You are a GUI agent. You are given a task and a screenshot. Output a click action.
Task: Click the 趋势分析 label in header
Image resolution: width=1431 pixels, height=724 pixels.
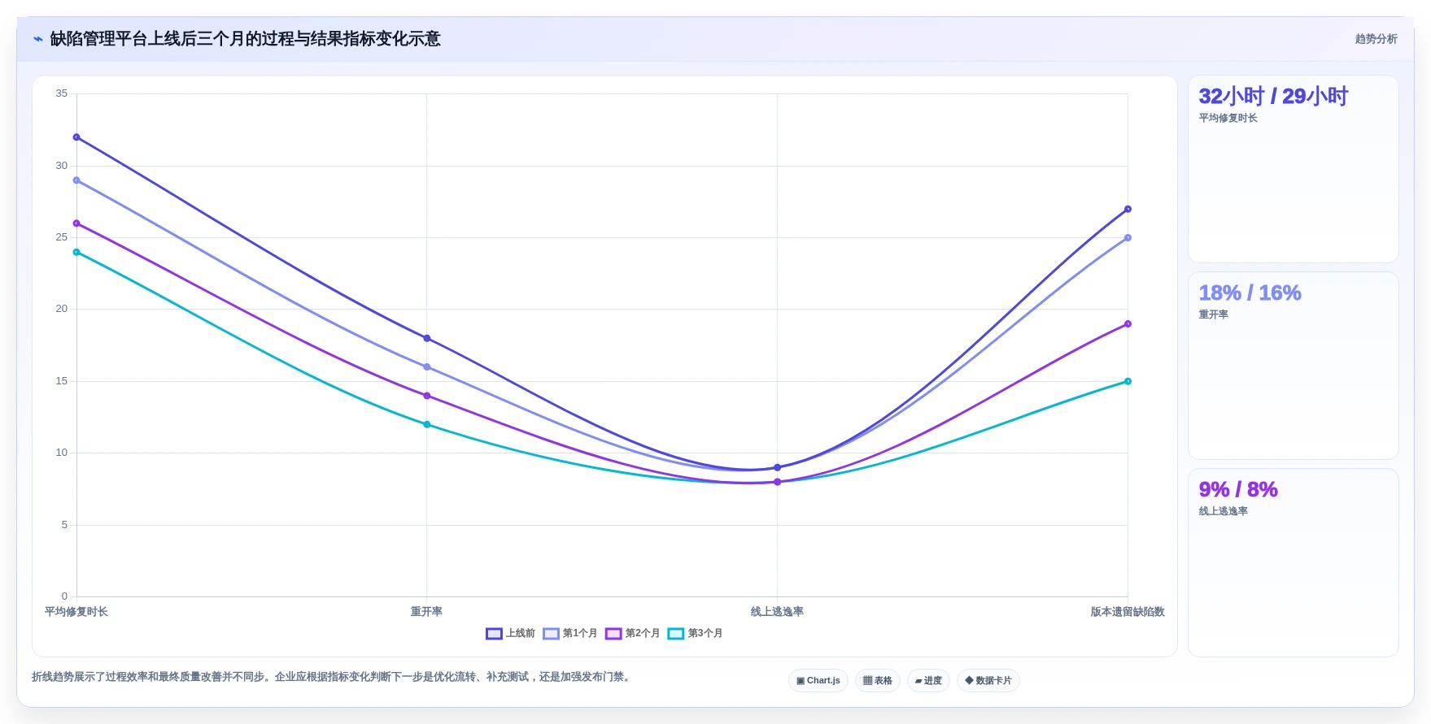pos(1376,39)
